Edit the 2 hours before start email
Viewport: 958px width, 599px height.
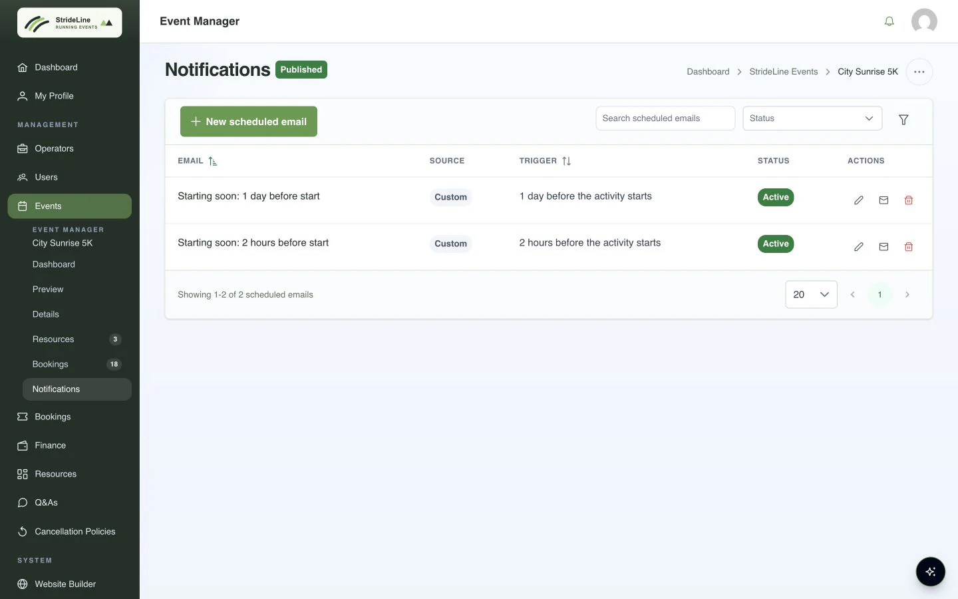[859, 247]
